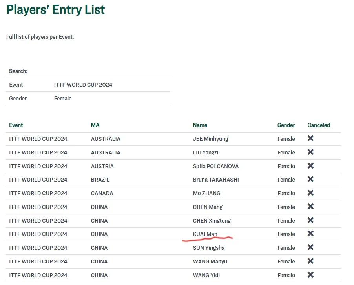Click the CHINA cell in KUAI Man's row

[99, 234]
